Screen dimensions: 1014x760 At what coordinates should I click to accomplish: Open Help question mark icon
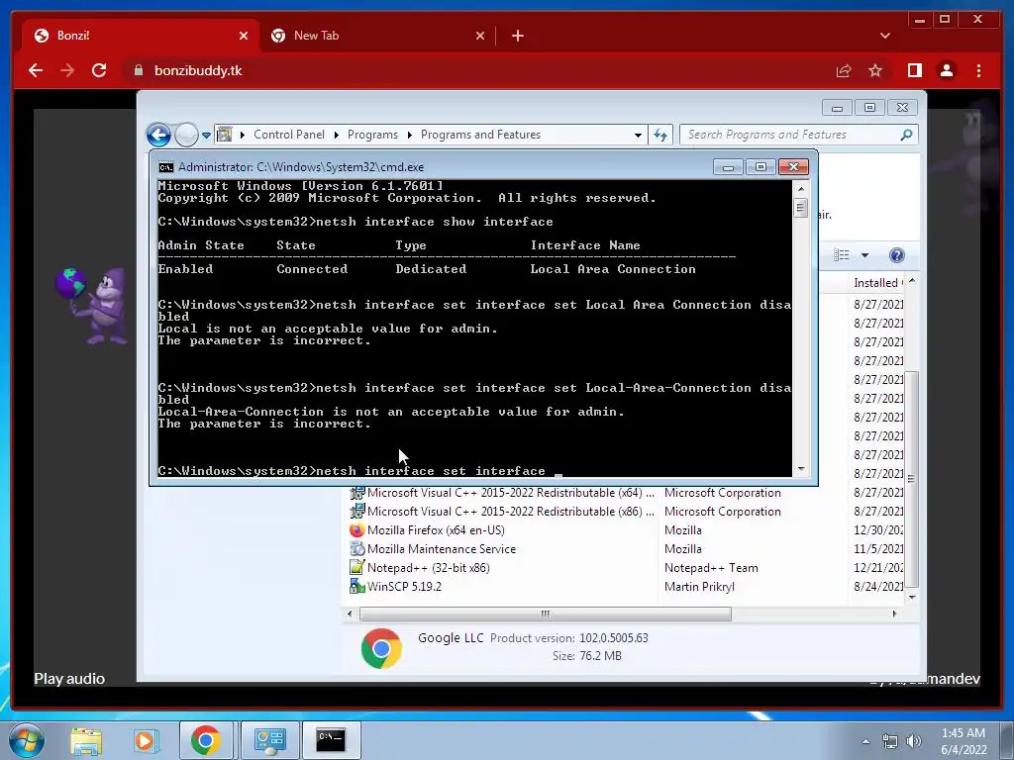coord(897,255)
